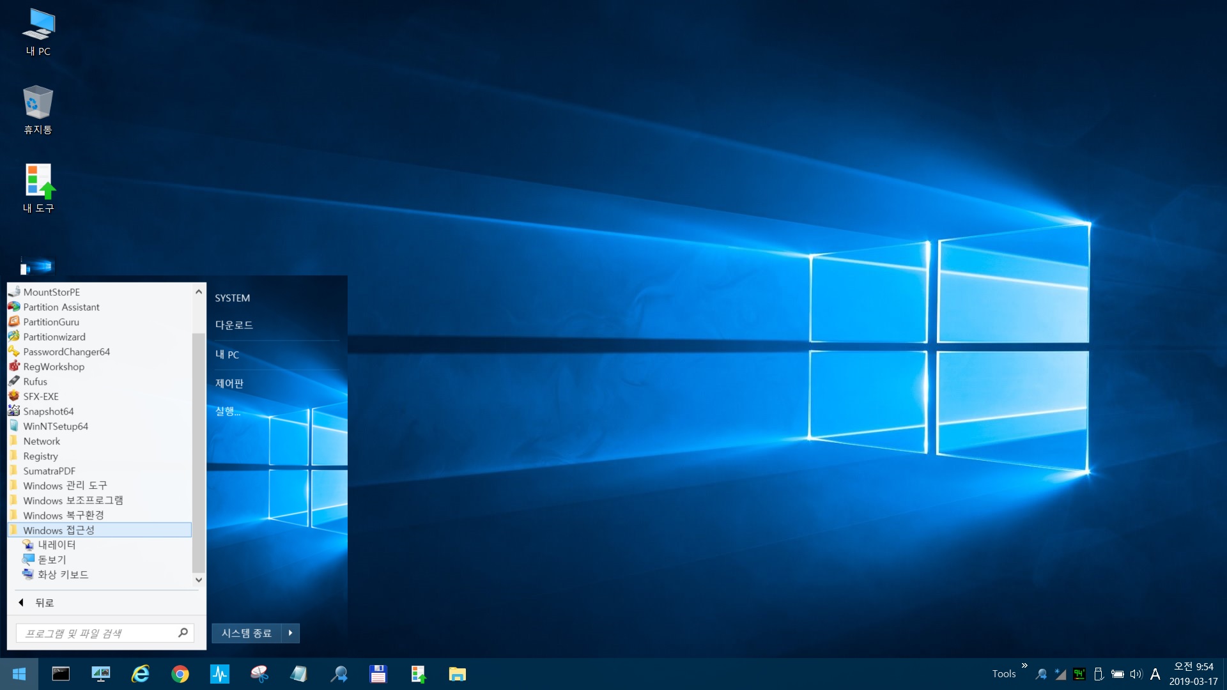Click the scroll down arrow of program list
Viewport: 1227px width, 690px height.
click(x=199, y=580)
